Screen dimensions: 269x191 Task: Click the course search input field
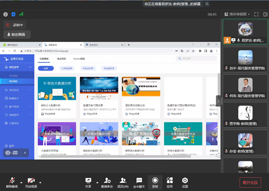(196, 58)
